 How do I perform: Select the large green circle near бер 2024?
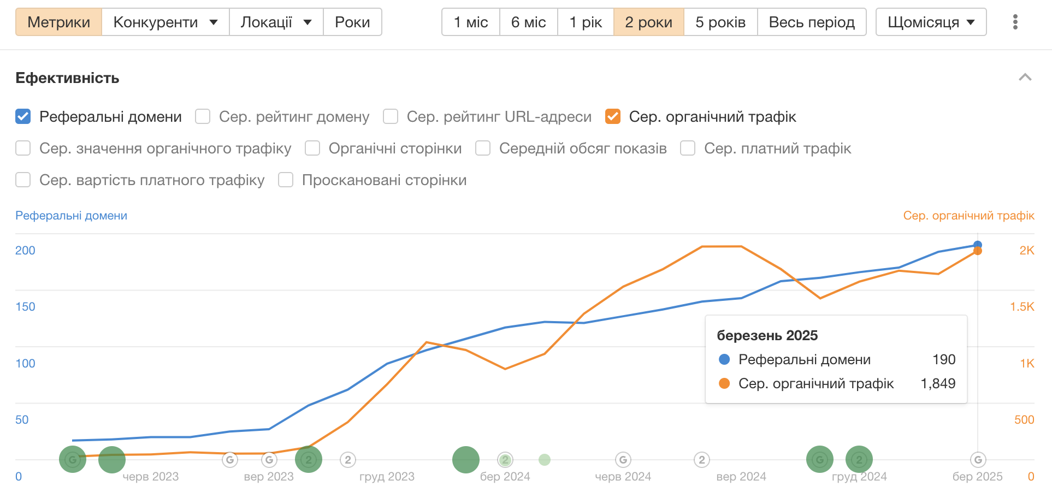(x=466, y=459)
